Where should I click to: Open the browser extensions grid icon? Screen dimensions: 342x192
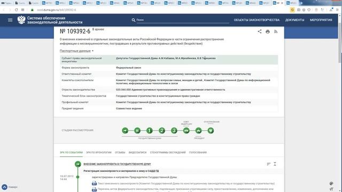click(x=22, y=10)
